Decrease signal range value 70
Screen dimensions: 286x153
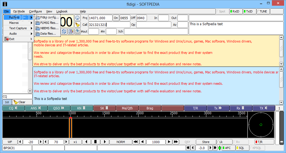(x=46, y=142)
